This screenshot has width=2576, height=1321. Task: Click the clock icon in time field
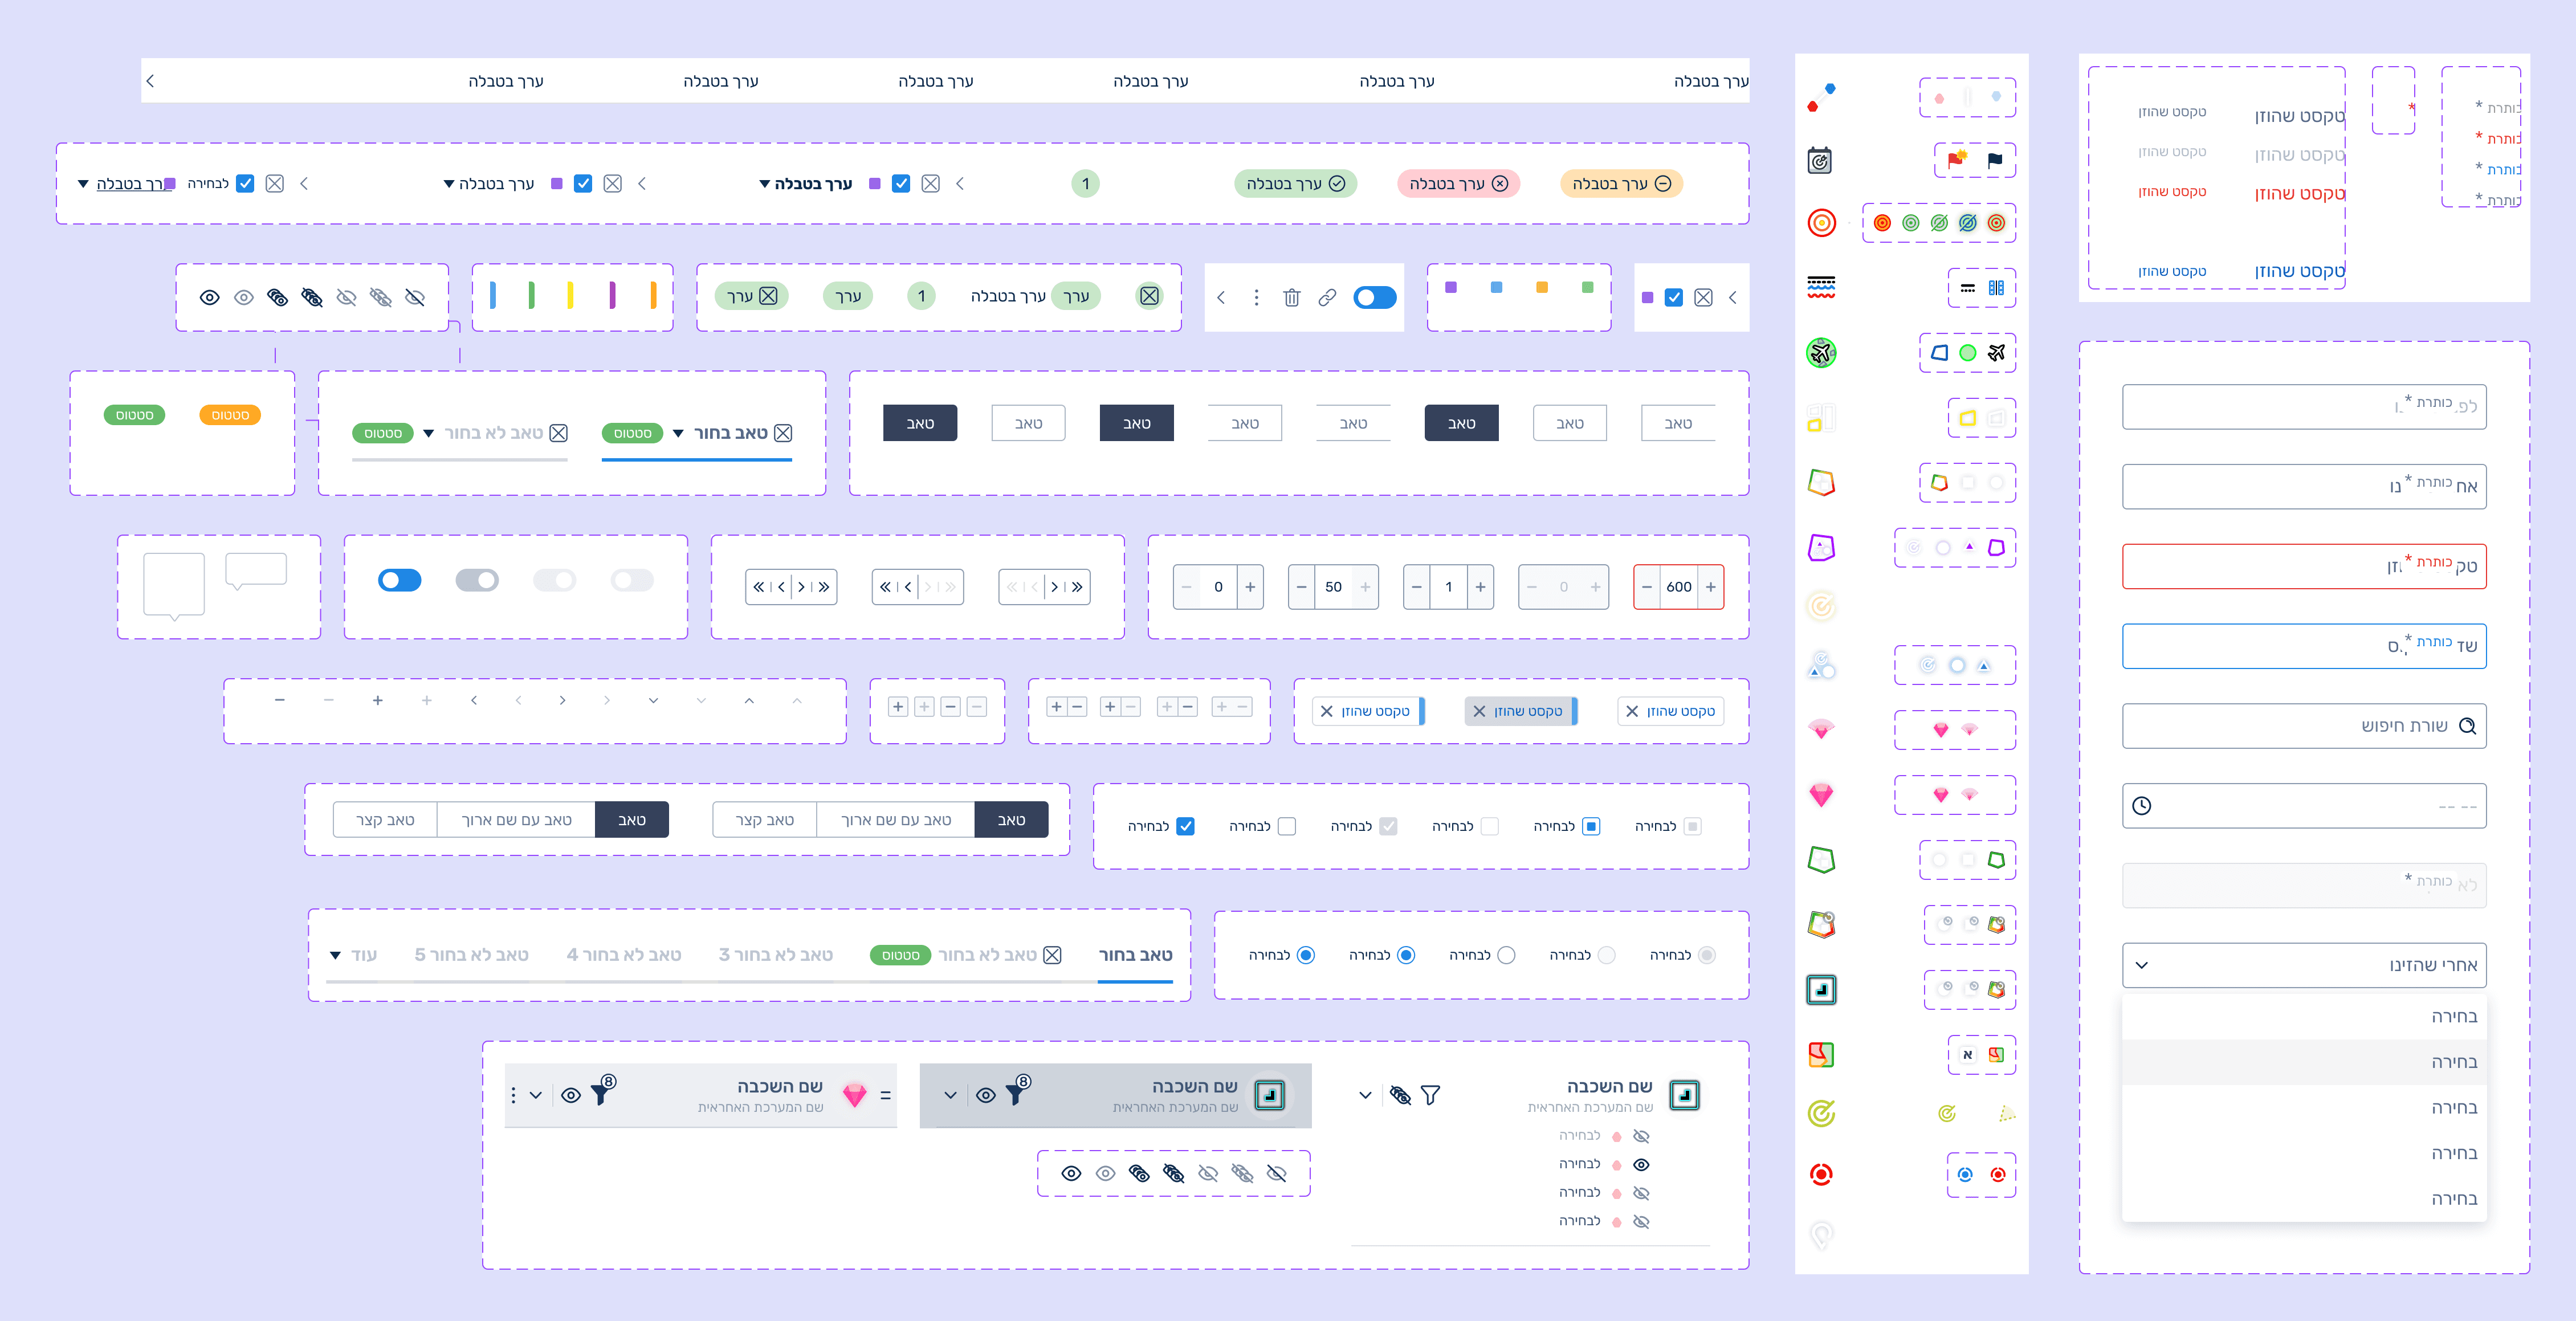pos(2141,806)
